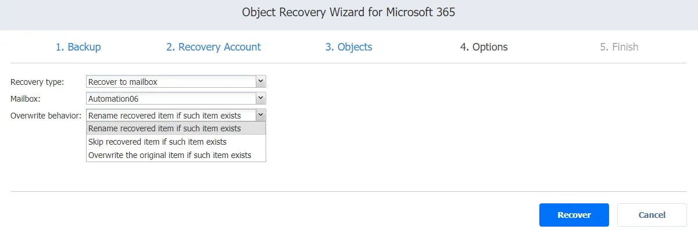Expand the Mailbox dropdown arrow

pyautogui.click(x=261, y=99)
